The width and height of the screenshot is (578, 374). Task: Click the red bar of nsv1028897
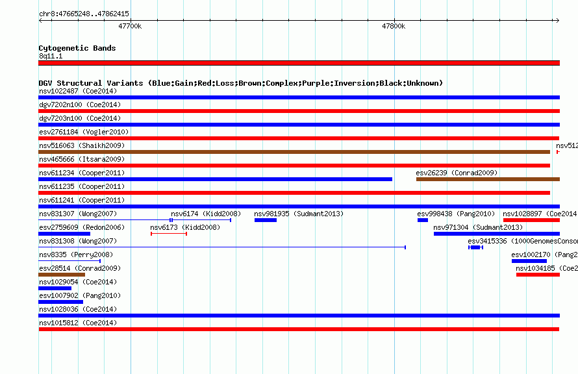pos(531,220)
